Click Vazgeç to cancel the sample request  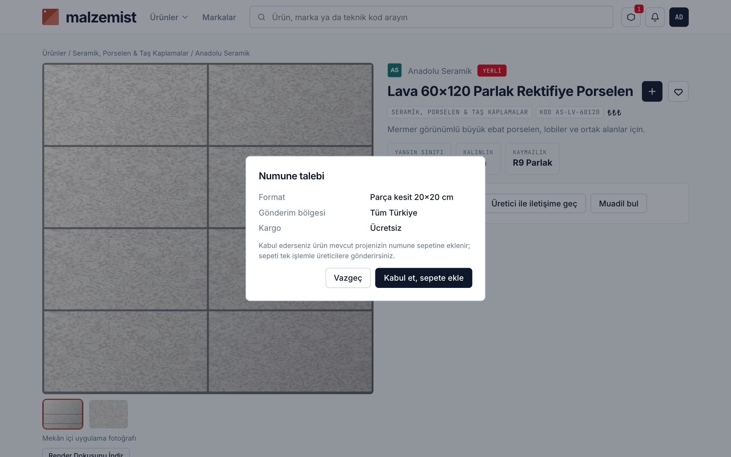click(348, 278)
